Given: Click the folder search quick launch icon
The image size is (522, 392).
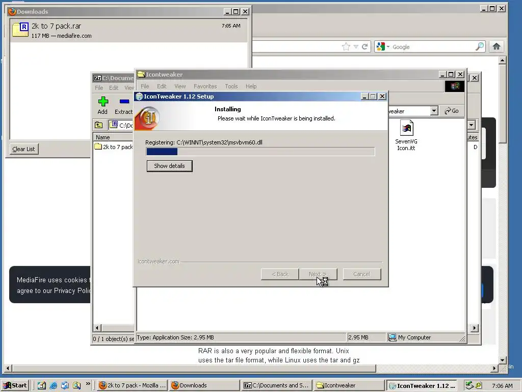Looking at the screenshot, I should point(76,386).
